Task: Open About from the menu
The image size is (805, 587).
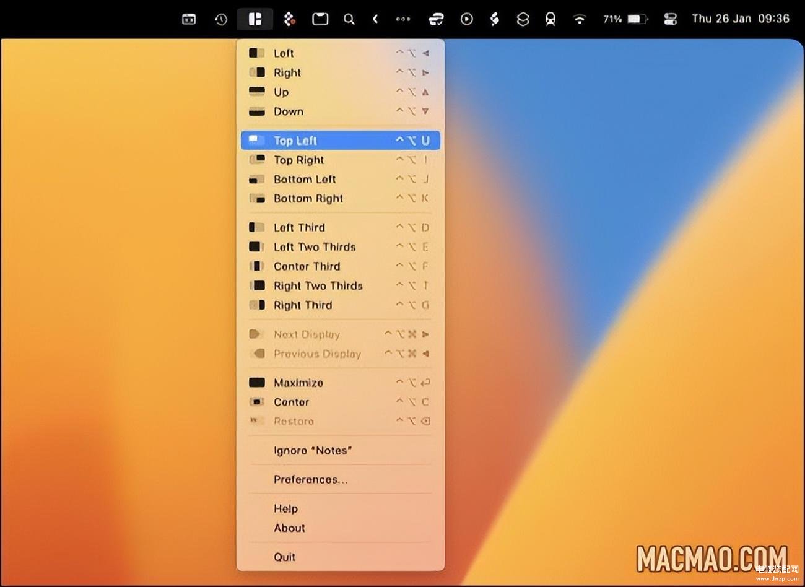Action: 340,528
